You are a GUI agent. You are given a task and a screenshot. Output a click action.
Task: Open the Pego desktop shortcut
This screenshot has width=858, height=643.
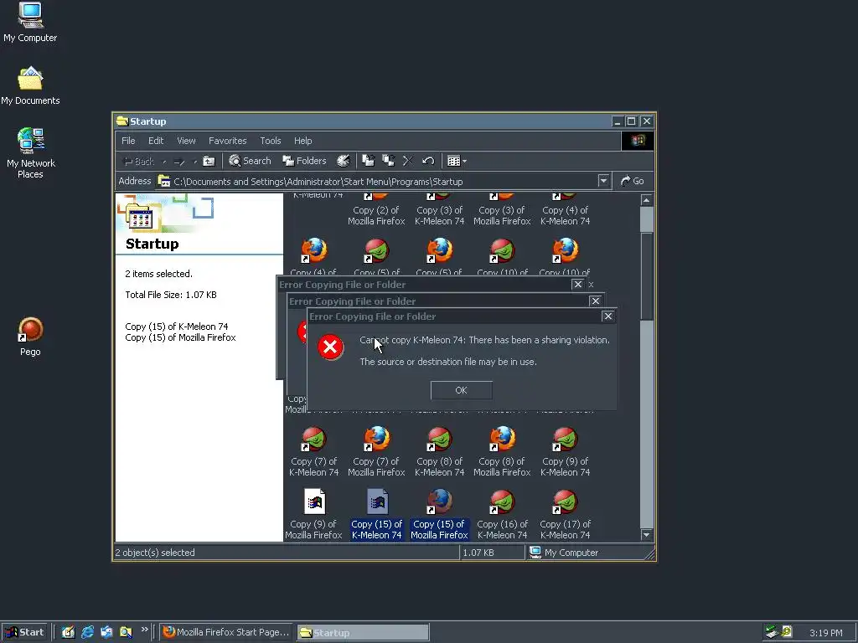30,337
